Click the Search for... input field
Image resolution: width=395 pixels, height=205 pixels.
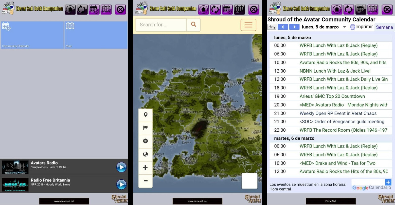click(161, 25)
